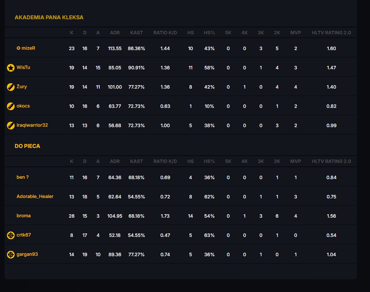This screenshot has height=292, width=370.
Task: Click gargan93's rating 1.04
Action: (x=331, y=255)
